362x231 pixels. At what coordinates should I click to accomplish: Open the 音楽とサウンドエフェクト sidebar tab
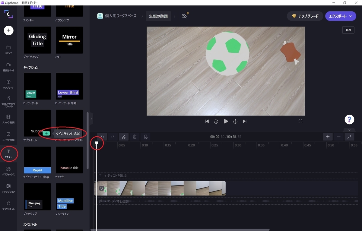coord(8,102)
